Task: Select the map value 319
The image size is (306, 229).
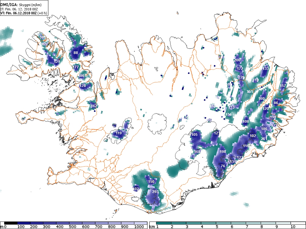Action: click(x=256, y=80)
